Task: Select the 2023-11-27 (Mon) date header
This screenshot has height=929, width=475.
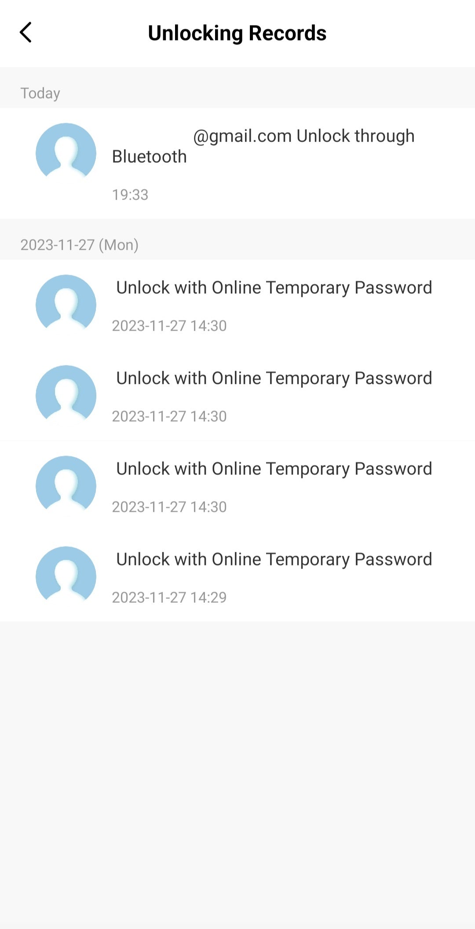Action: (80, 245)
